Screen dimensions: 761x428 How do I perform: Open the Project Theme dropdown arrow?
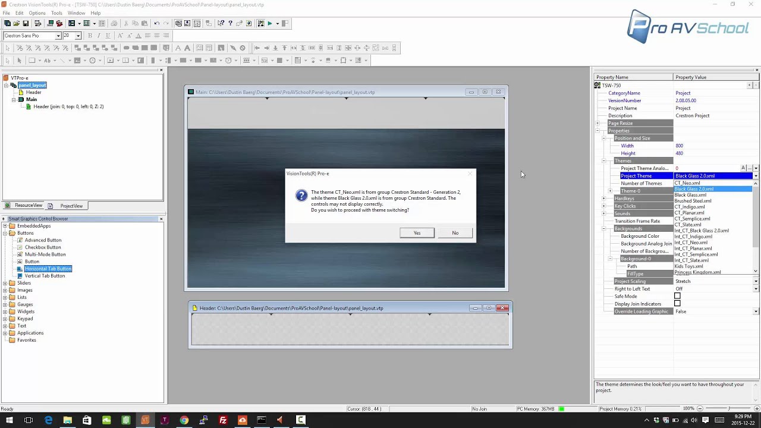pyautogui.click(x=756, y=176)
